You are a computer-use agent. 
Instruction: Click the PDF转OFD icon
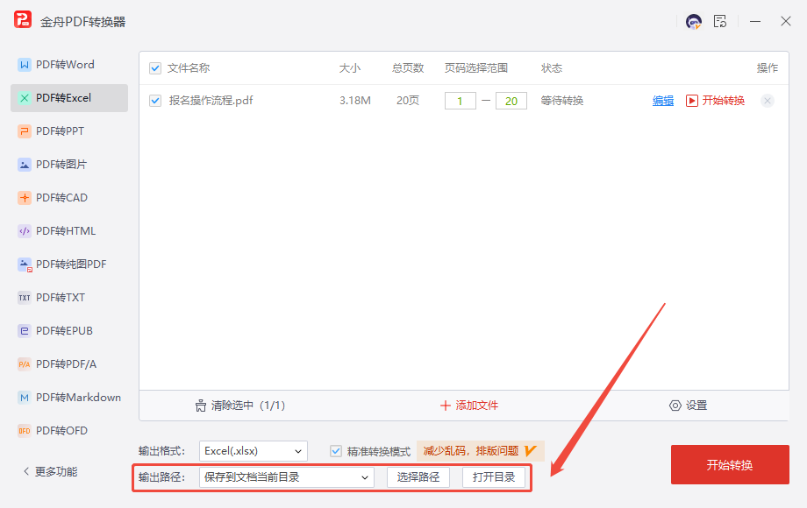tap(25, 431)
